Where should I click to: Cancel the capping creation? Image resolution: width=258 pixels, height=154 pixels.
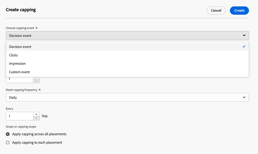tap(216, 10)
